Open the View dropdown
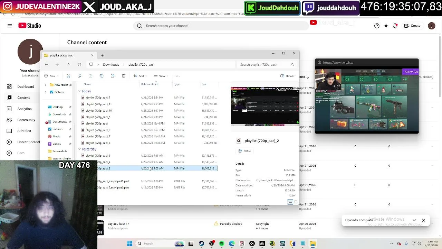 click(161, 76)
